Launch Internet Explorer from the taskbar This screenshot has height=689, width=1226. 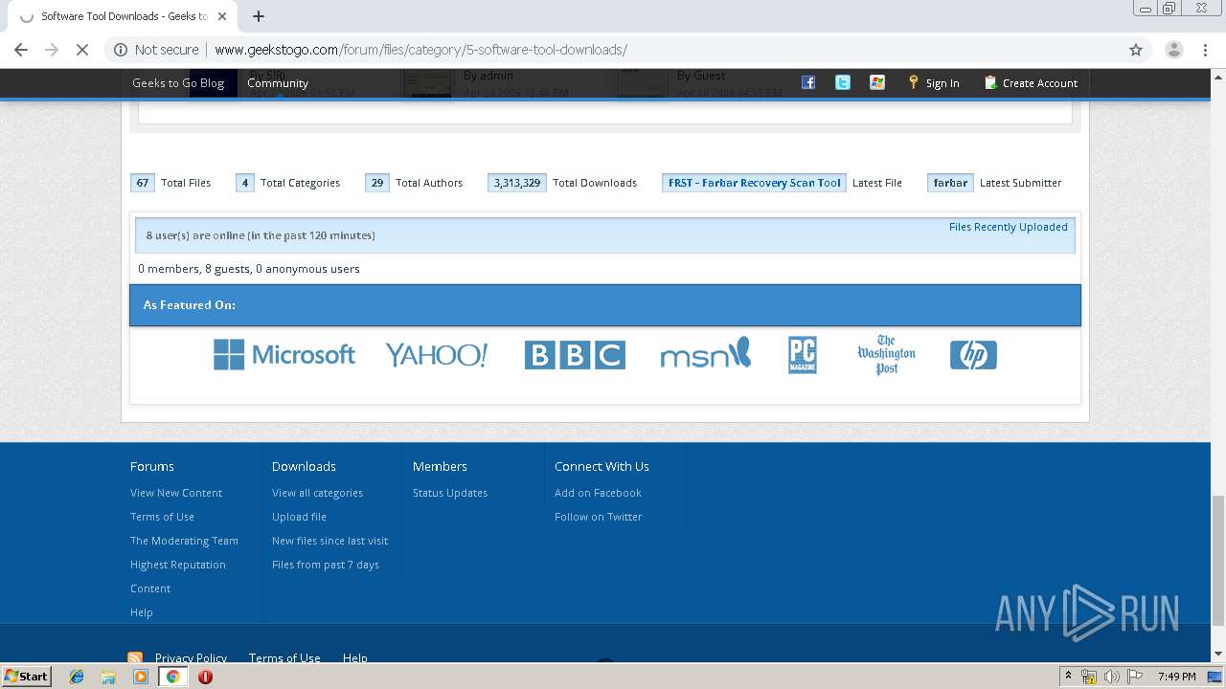(77, 677)
